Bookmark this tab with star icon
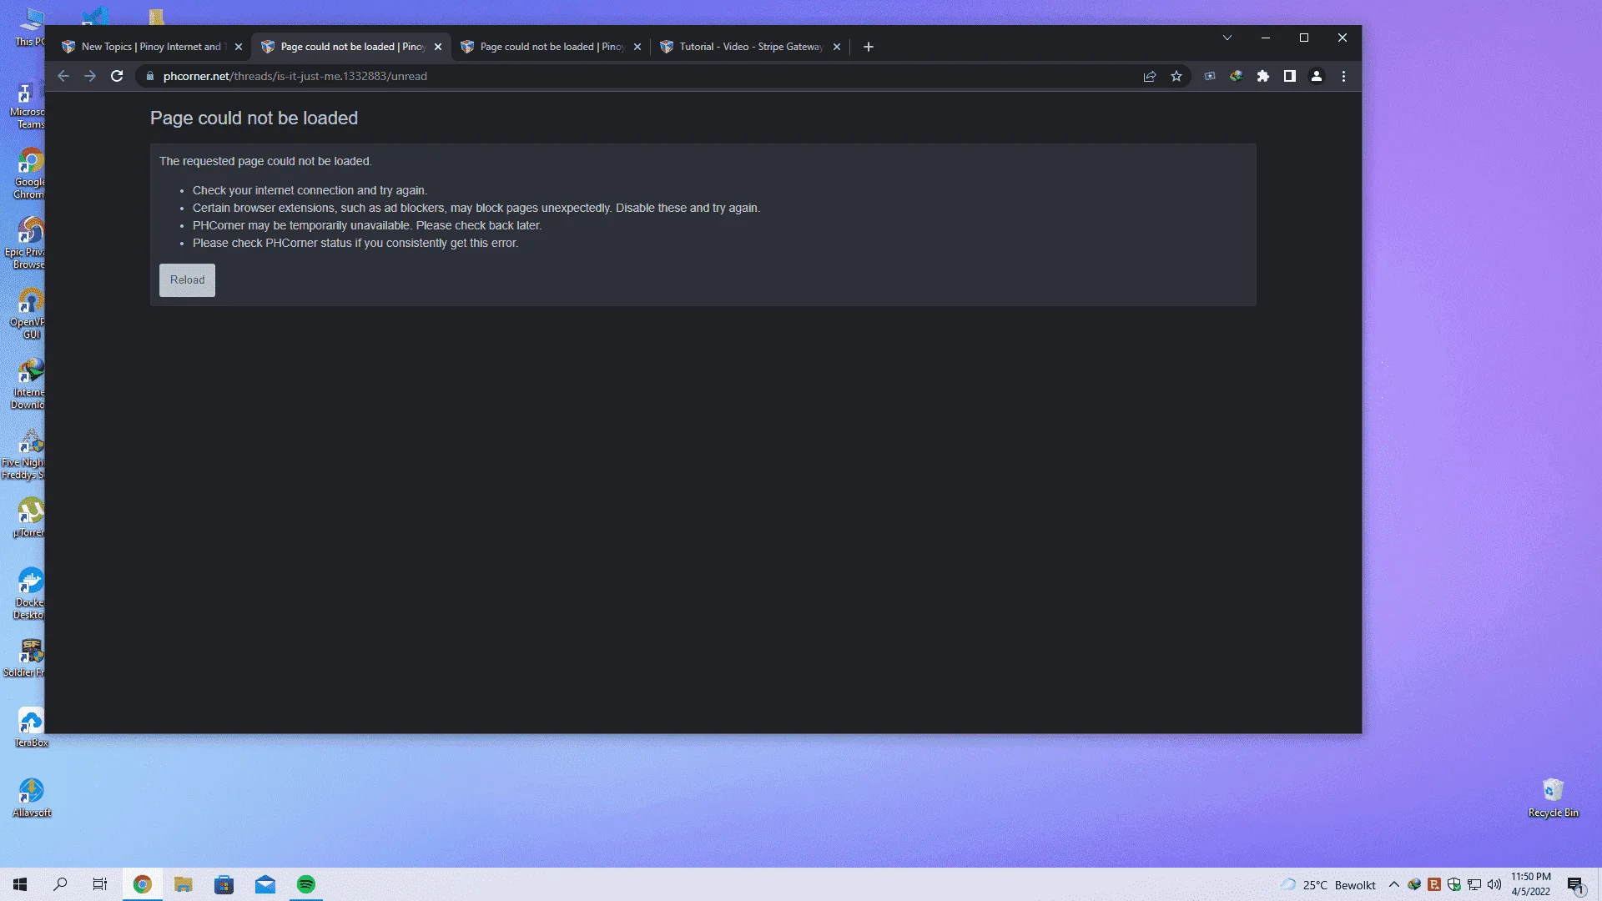Screen dimensions: 1602x901 (x=1176, y=76)
